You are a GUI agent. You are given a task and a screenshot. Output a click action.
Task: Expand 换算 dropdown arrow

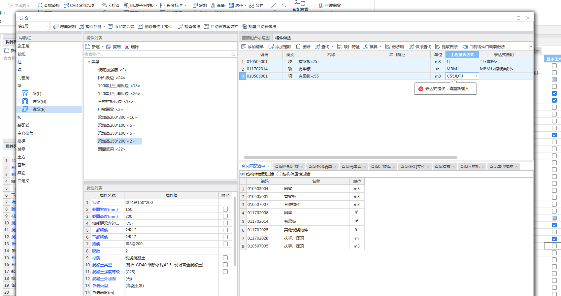coord(380,47)
